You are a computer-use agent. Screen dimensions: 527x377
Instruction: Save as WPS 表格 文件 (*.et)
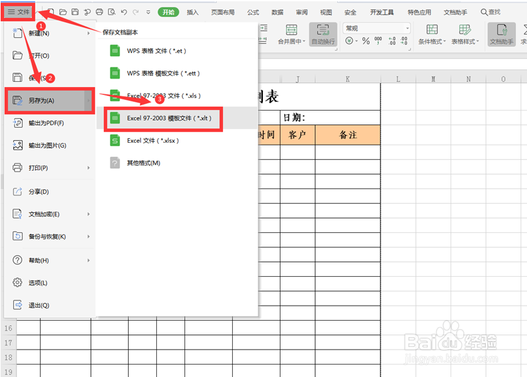click(177, 51)
